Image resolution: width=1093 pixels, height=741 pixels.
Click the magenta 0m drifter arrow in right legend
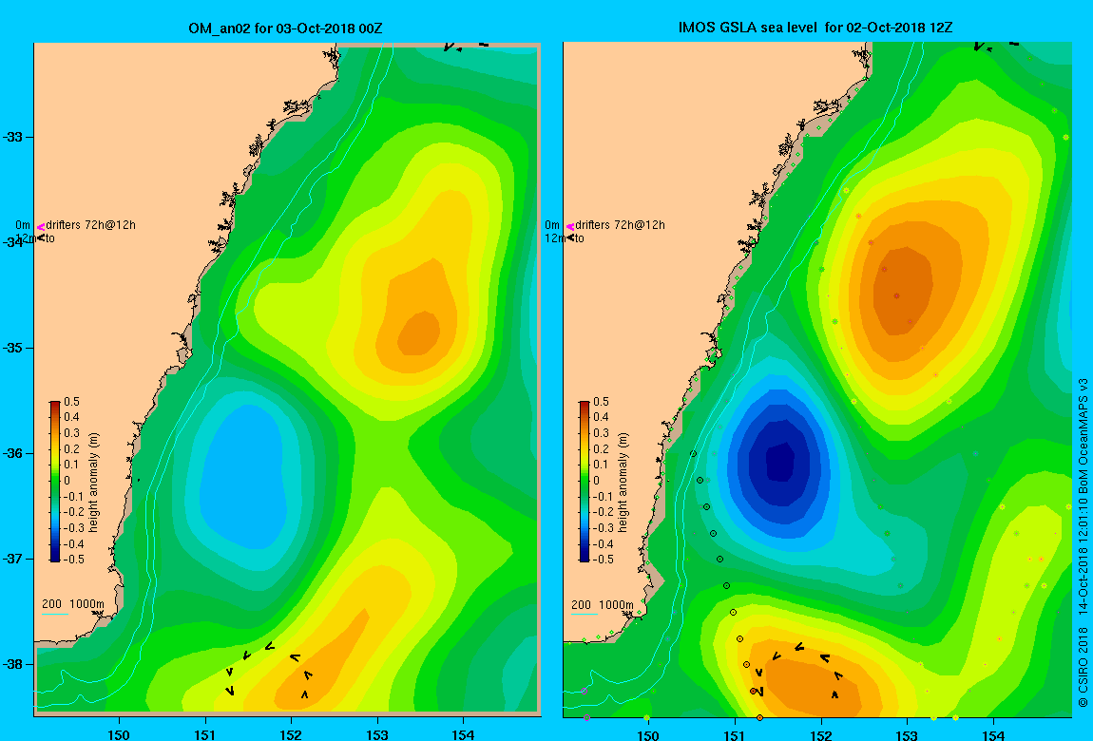point(570,226)
